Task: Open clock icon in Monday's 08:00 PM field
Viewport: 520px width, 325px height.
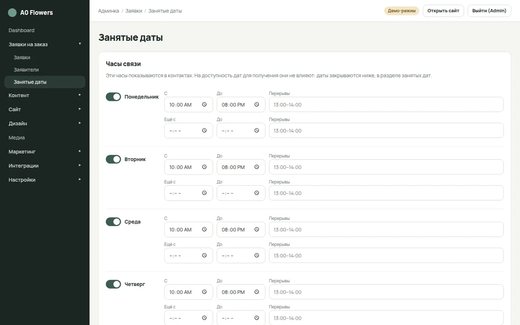Action: point(257,105)
